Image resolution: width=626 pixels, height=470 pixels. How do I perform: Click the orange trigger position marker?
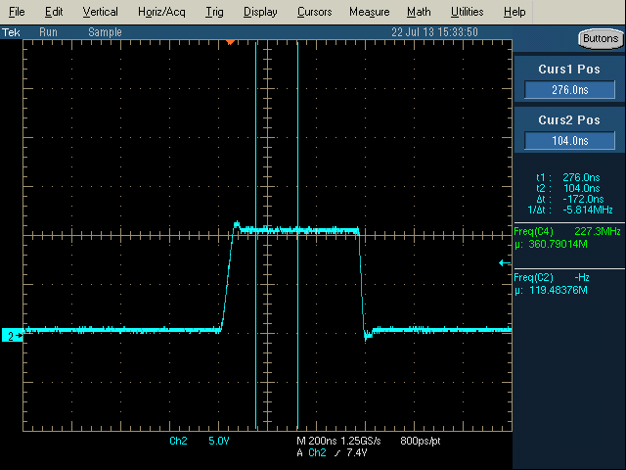pyautogui.click(x=230, y=41)
